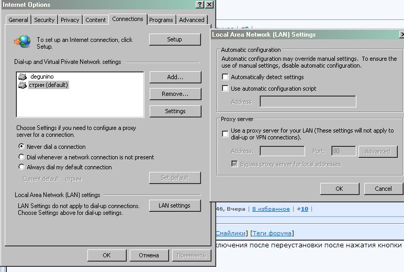Enable Automatically detect settings checkbox
The height and width of the screenshot is (272, 404).
click(x=226, y=77)
